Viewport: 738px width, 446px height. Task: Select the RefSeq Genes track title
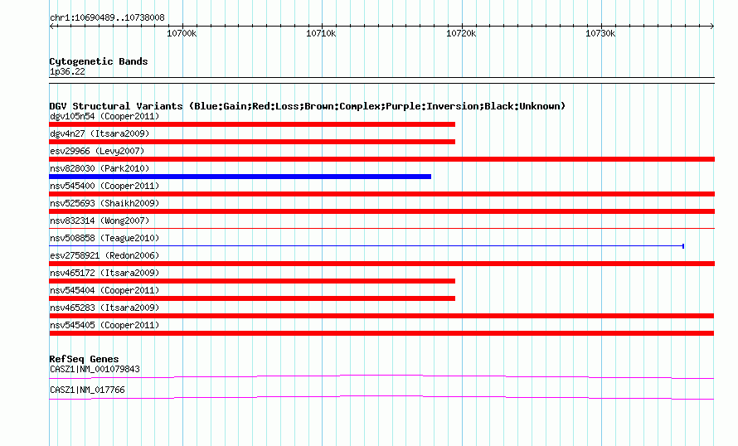click(x=85, y=359)
